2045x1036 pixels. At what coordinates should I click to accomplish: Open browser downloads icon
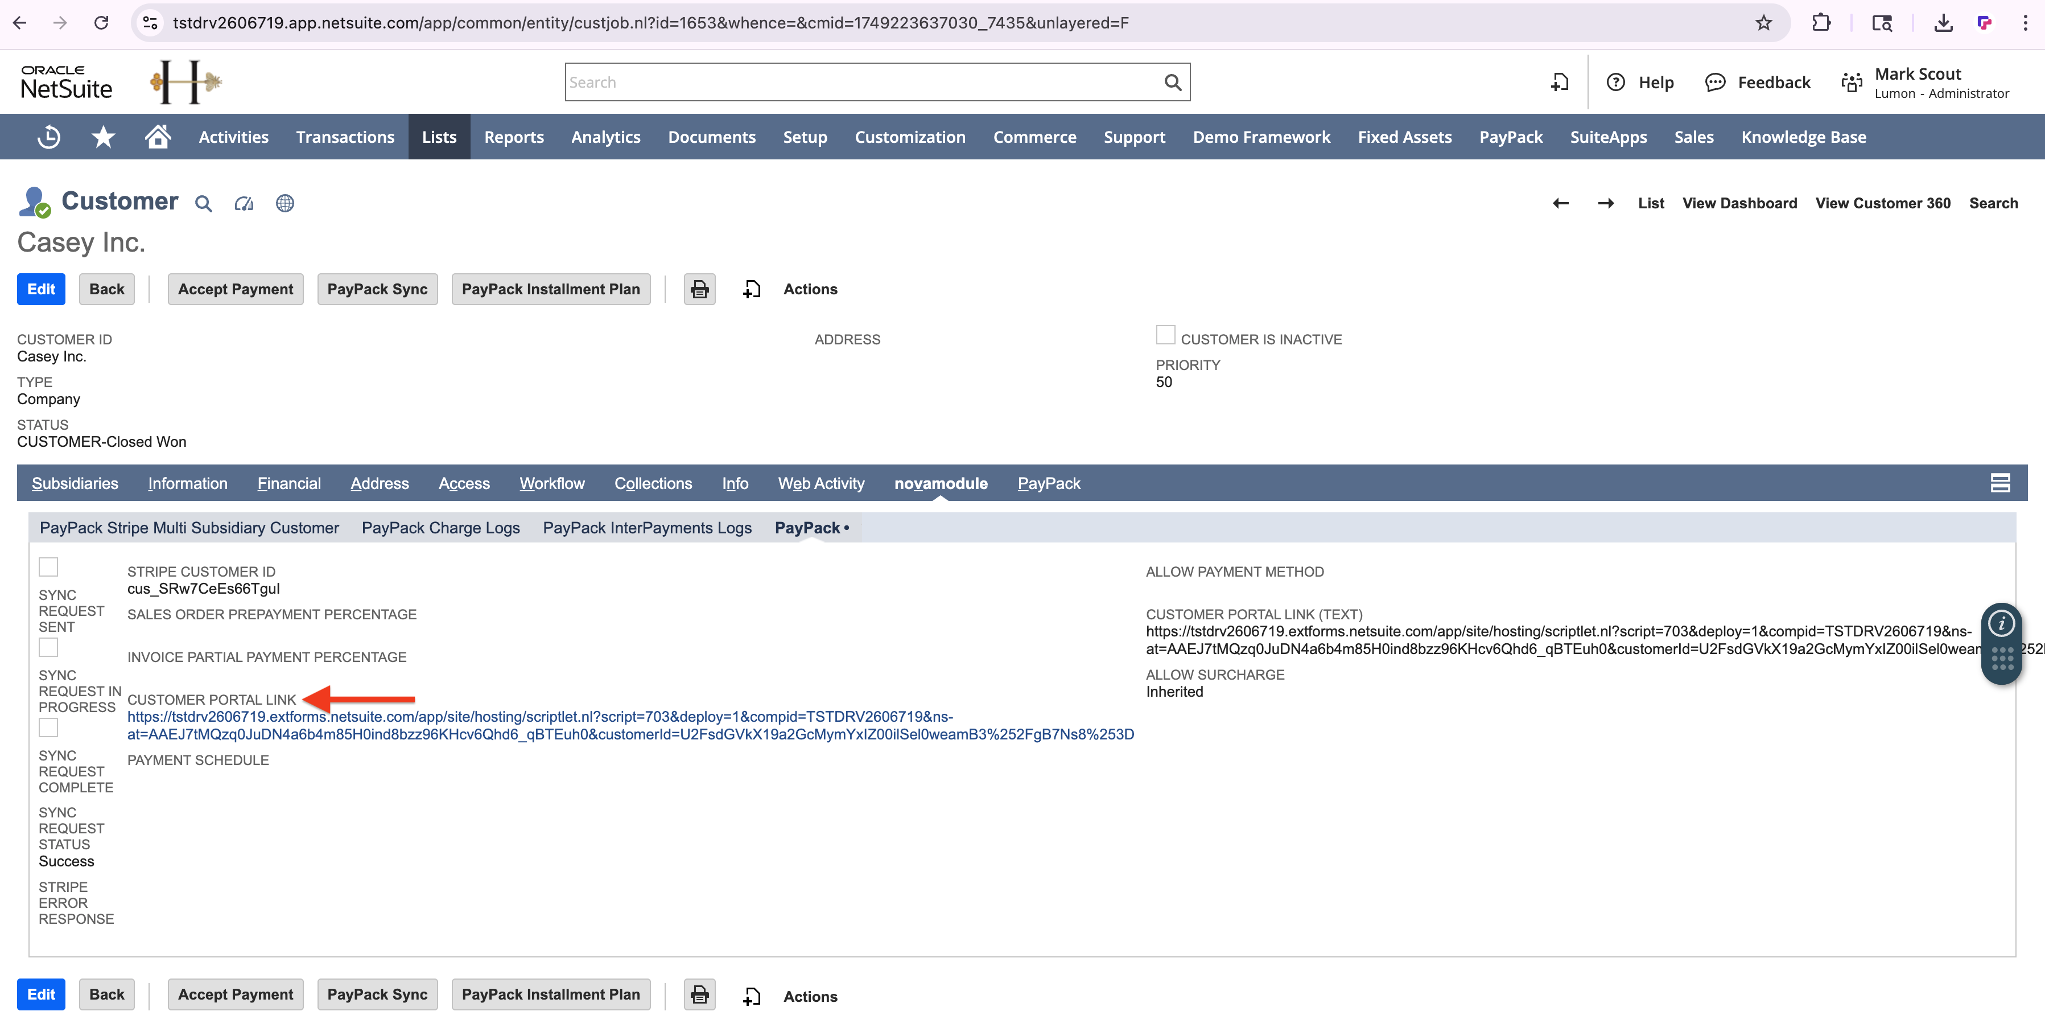point(1943,23)
